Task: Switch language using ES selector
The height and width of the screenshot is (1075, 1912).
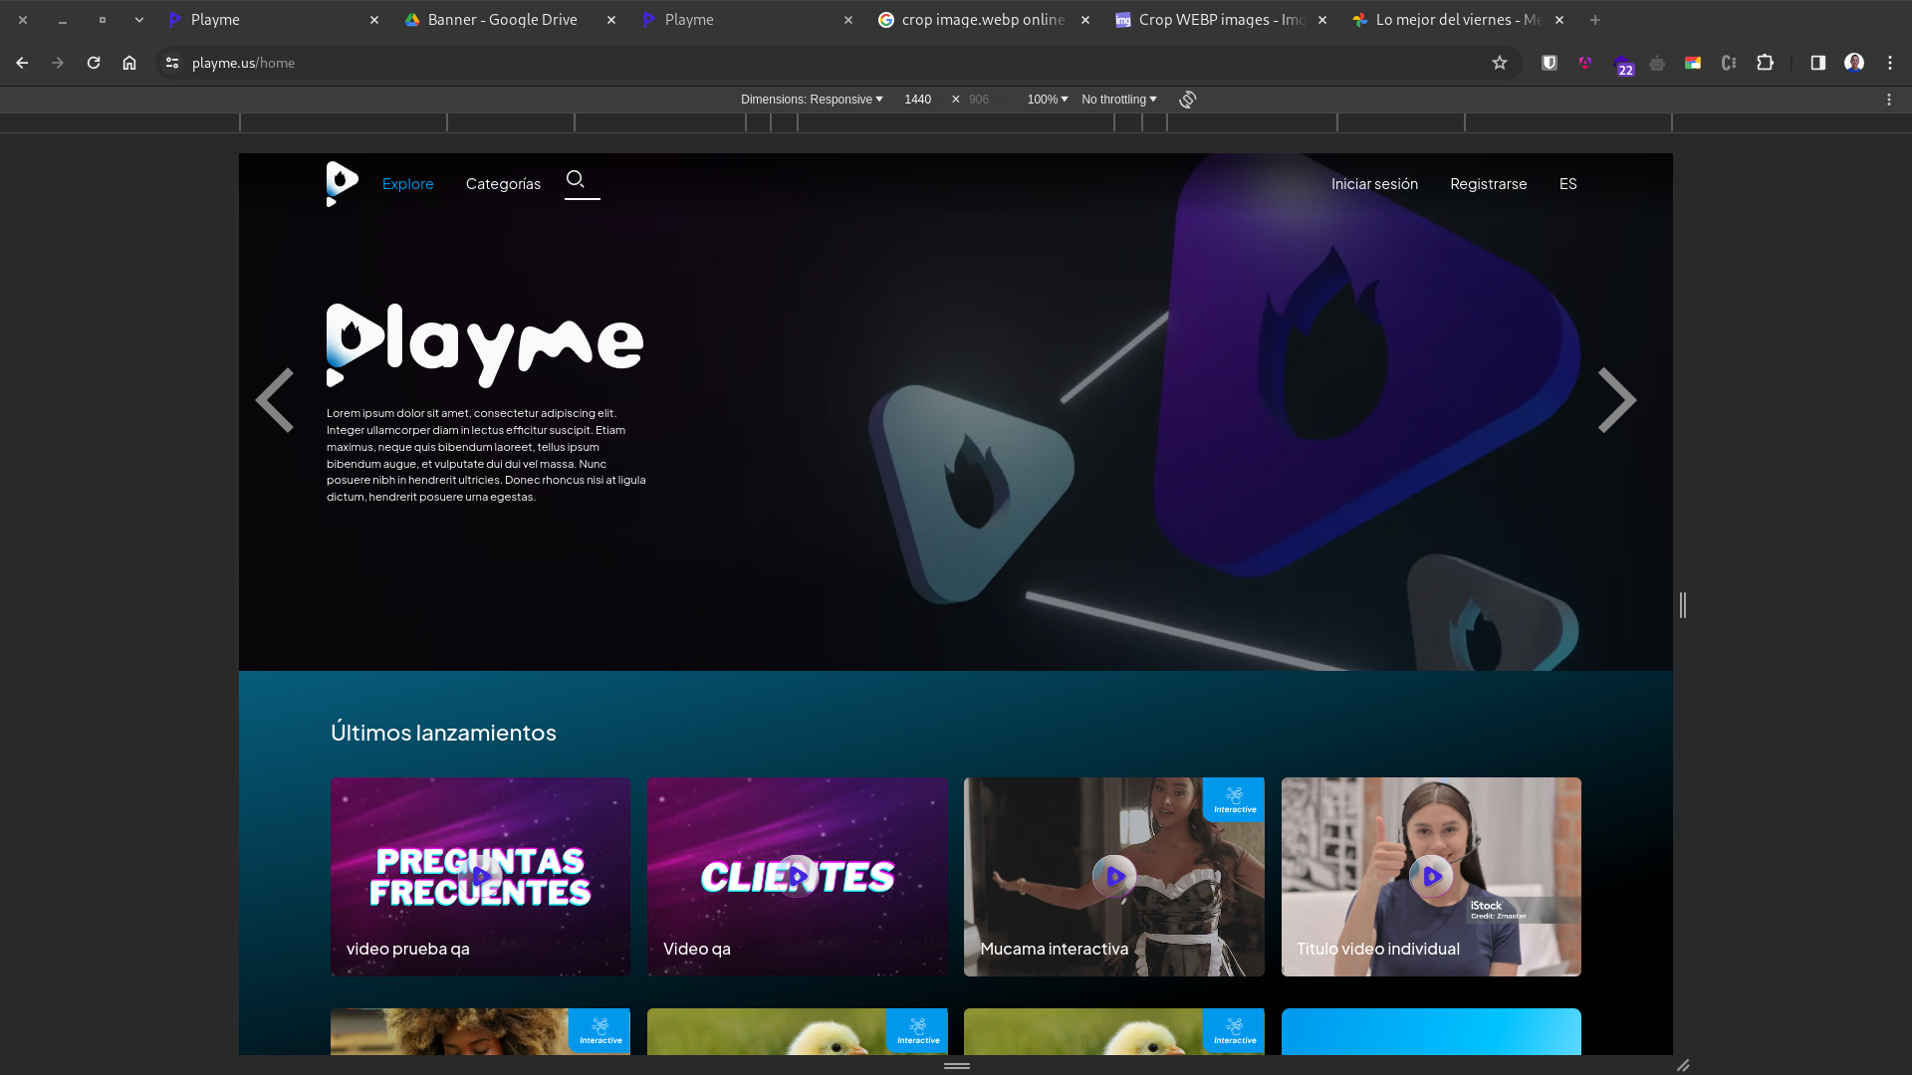Action: pos(1567,184)
